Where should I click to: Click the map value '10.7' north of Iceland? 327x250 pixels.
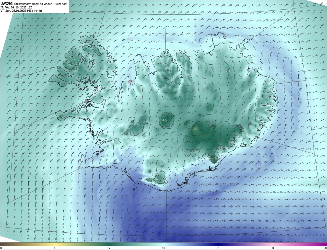coord(170,39)
